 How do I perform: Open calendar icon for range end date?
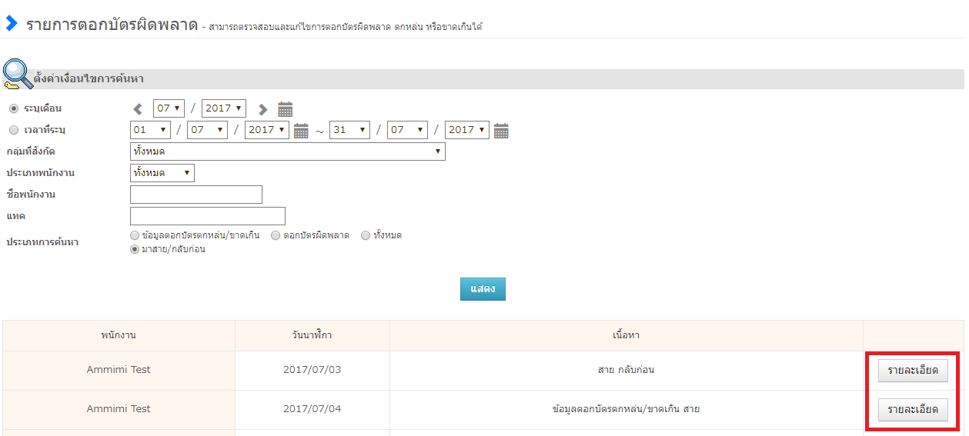pos(501,131)
